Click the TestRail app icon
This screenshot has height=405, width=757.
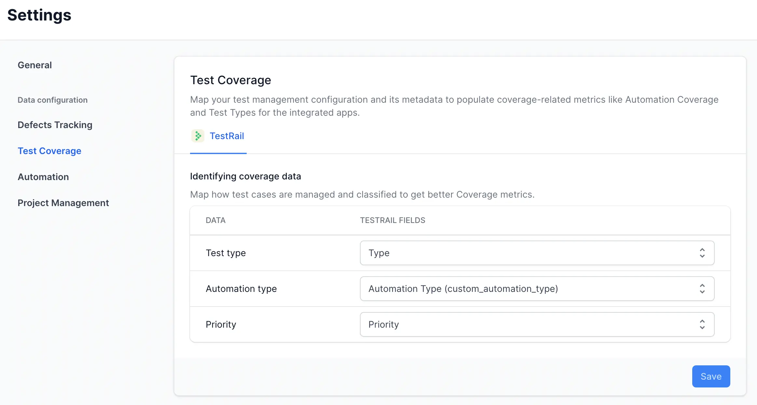(198, 136)
